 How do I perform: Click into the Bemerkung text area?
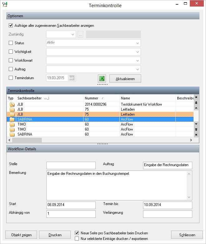tap(117, 185)
